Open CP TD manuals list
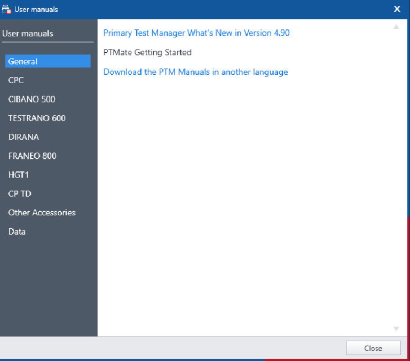The image size is (410, 361). click(x=20, y=194)
